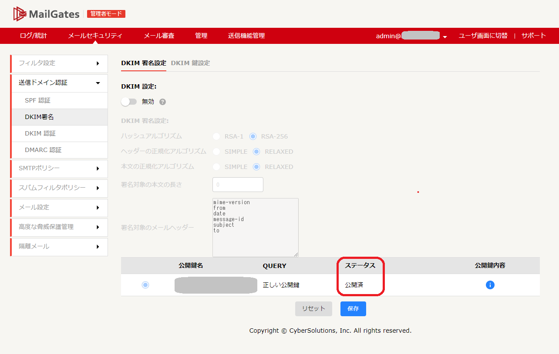
Task: Switch to the DKIM 鍵設定 tab
Action: click(x=190, y=63)
